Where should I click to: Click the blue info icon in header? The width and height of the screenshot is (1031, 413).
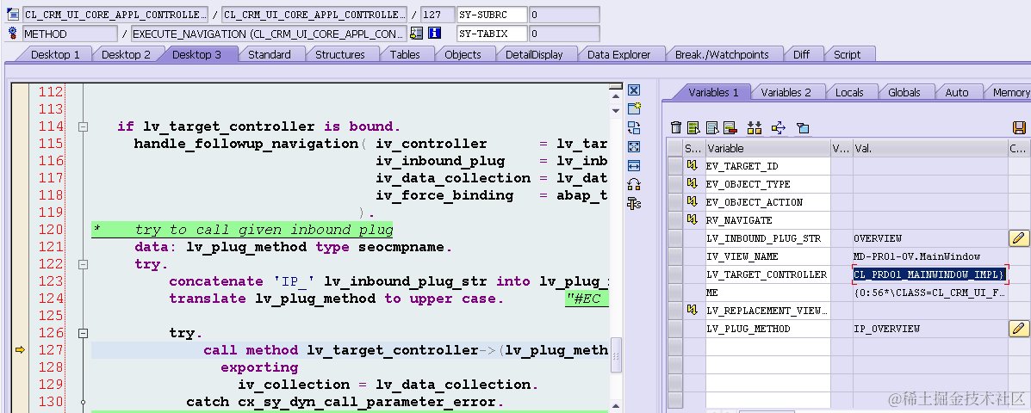pos(434,33)
